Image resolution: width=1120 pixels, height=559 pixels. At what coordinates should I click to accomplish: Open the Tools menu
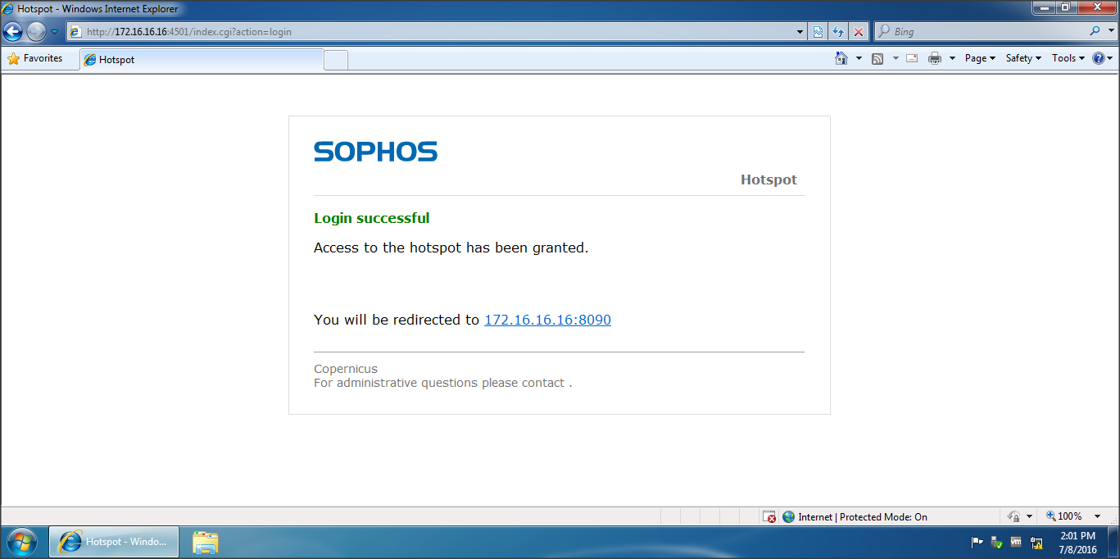coord(1068,58)
